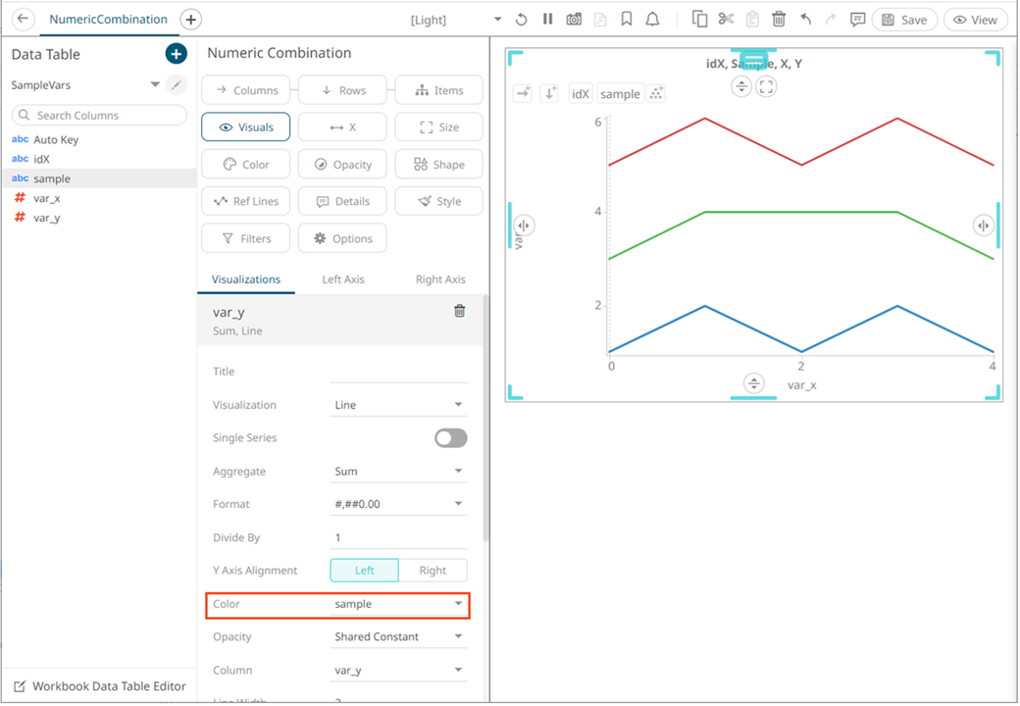Viewport: 1020px width, 706px height.
Task: Open the Columns settings button
Action: 246,90
